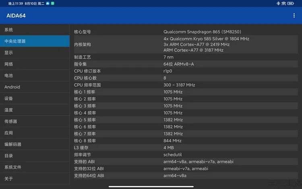The width and height of the screenshot is (302, 189).
Task: Select CPU 修订版本 row label
Action: click(x=87, y=71)
